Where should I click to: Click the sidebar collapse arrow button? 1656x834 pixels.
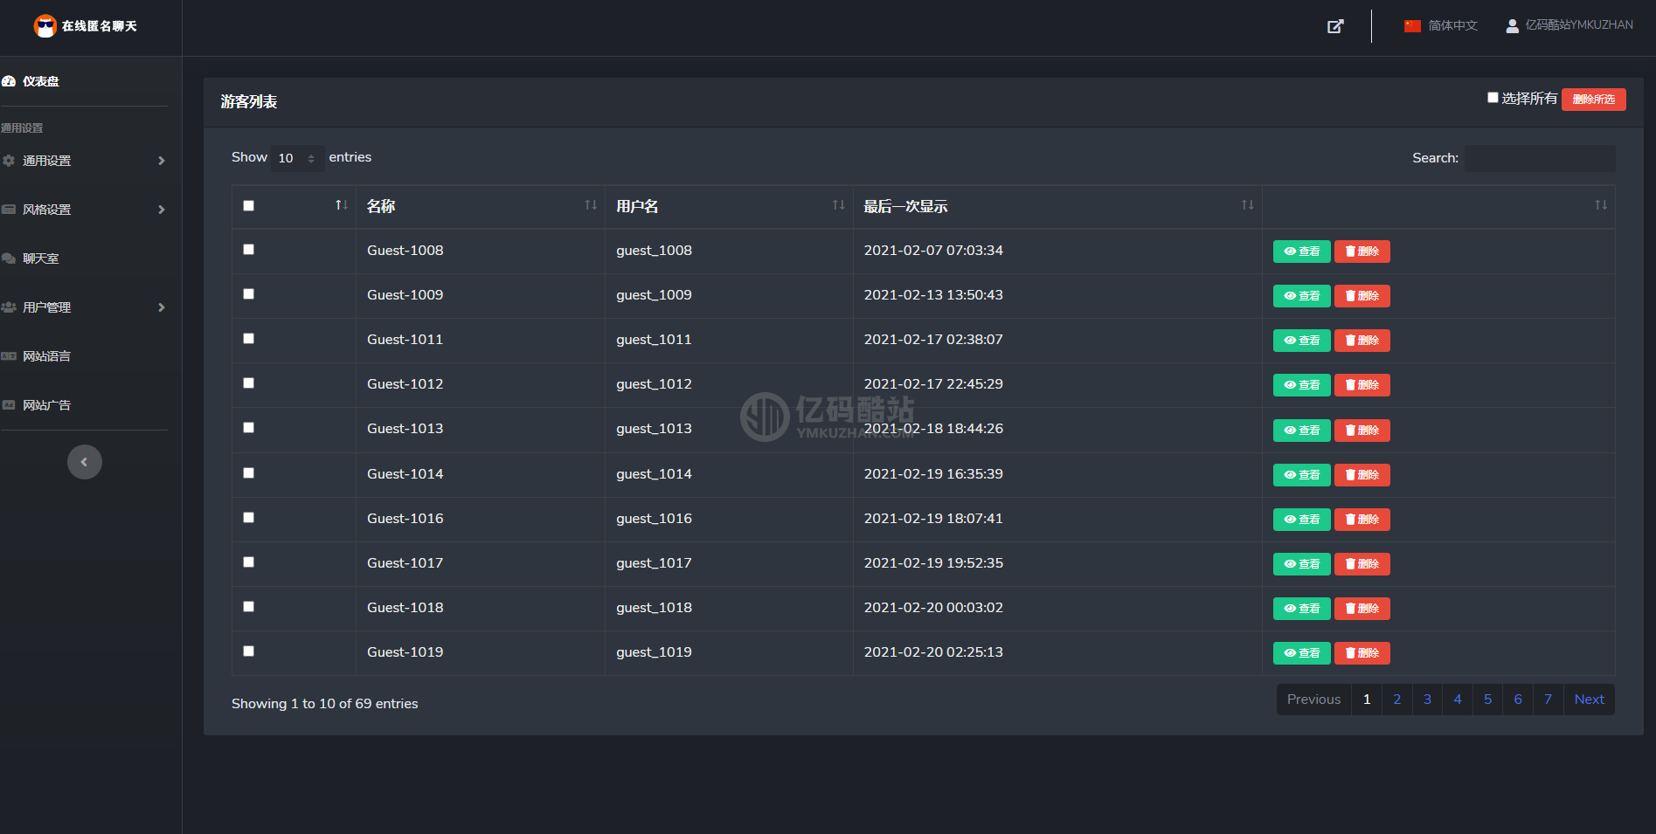coord(85,462)
